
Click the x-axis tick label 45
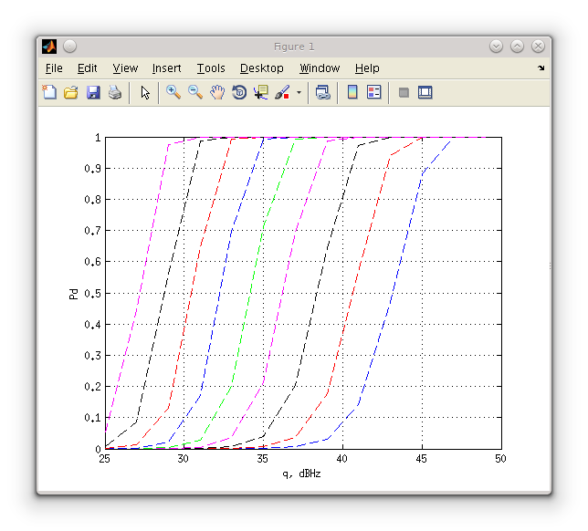(422, 459)
